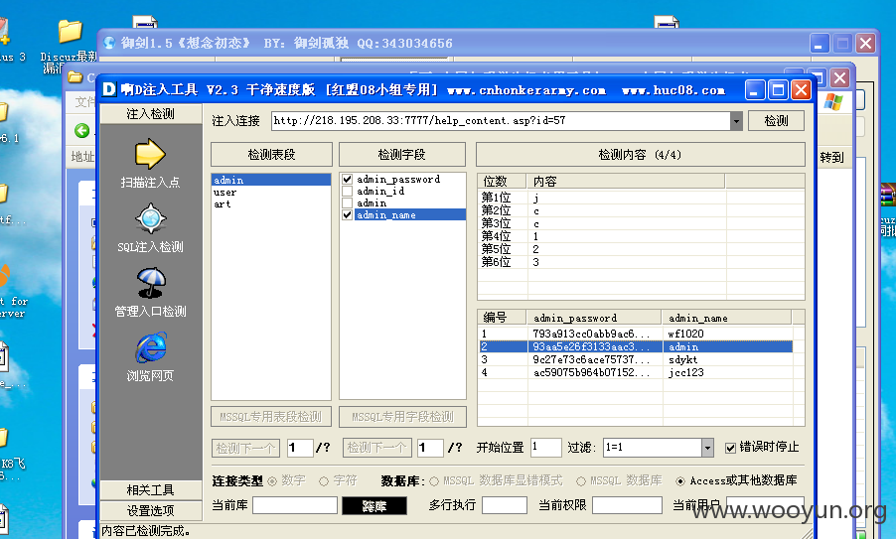
Task: Select MSSQL 数据库显错模式 radio
Action: pos(434,481)
